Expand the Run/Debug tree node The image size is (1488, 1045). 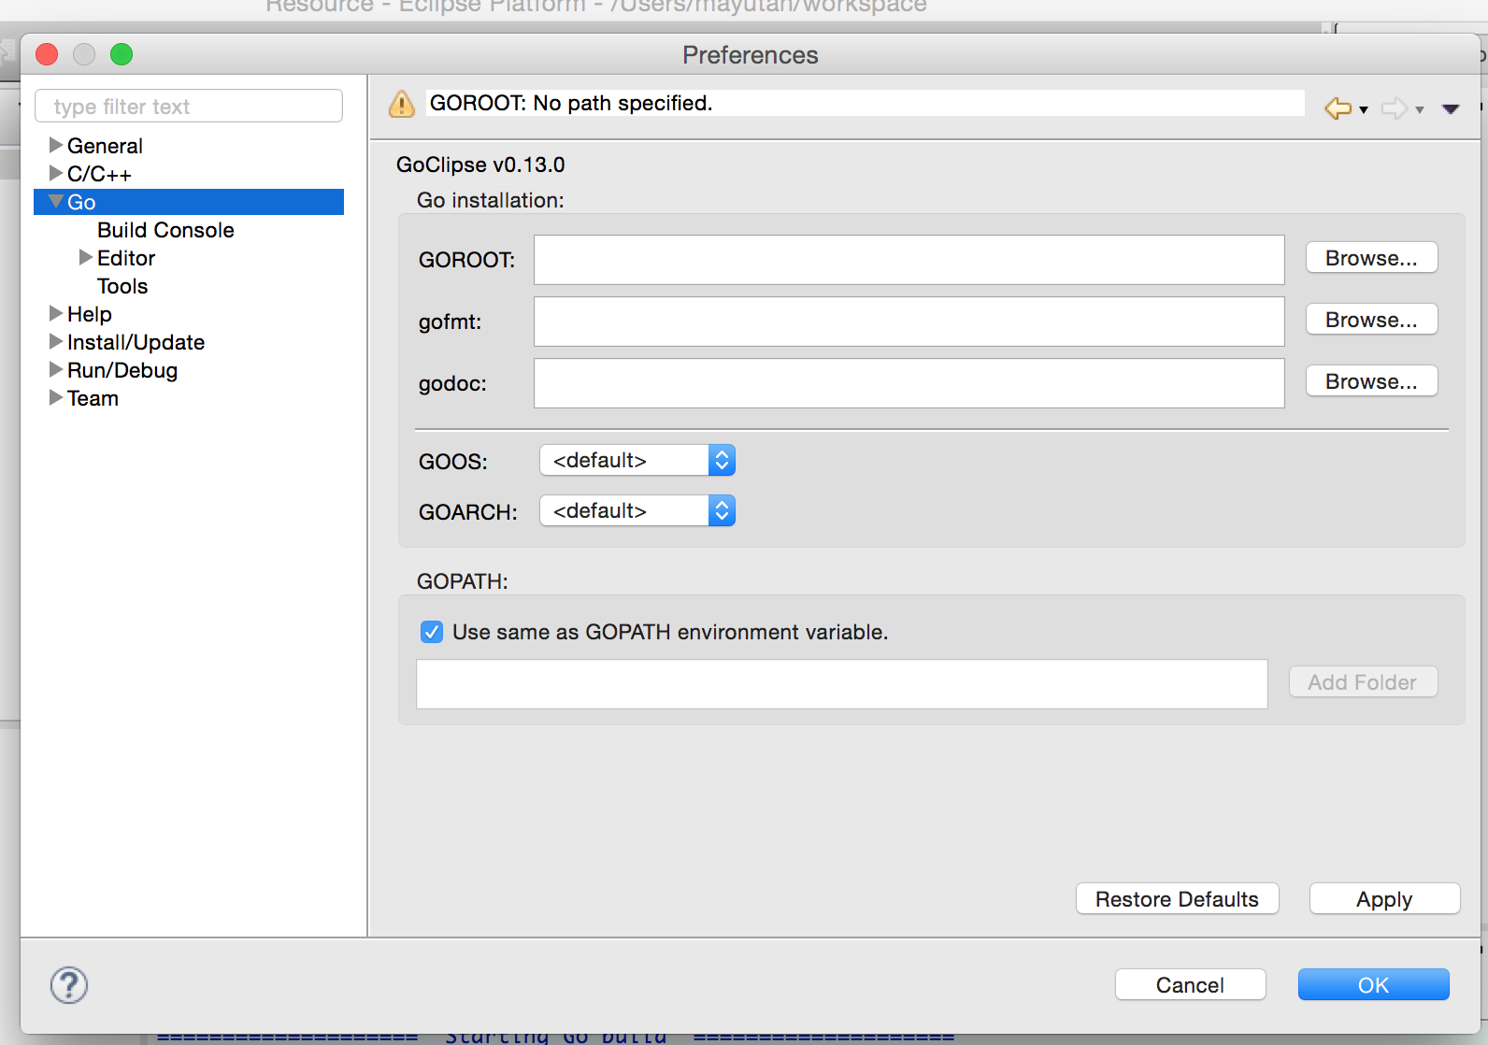(x=56, y=369)
